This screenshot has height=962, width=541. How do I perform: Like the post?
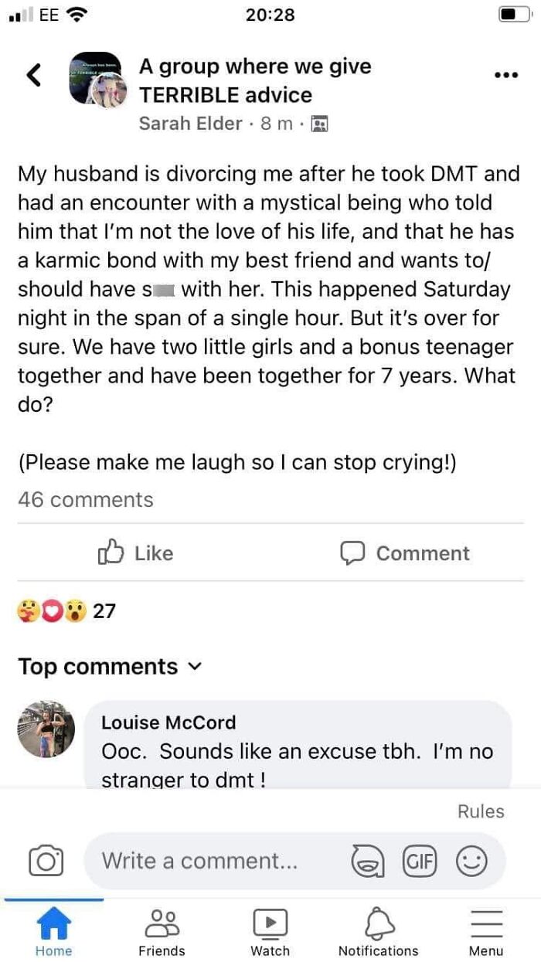pyautogui.click(x=136, y=553)
